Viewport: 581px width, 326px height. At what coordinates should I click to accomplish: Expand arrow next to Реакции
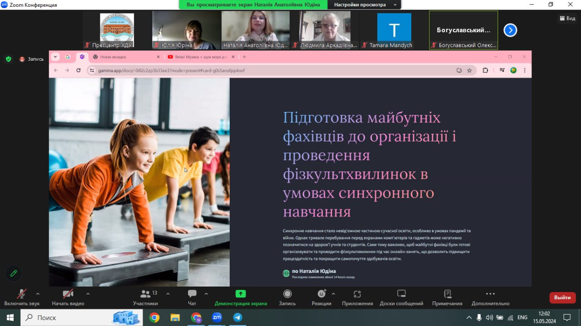pos(334,293)
